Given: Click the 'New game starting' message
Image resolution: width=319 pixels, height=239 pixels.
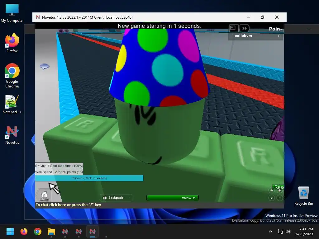Looking at the screenshot, I should click(x=159, y=26).
